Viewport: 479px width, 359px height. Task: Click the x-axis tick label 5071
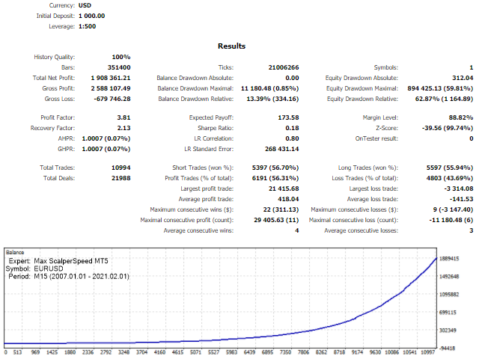(x=195, y=352)
